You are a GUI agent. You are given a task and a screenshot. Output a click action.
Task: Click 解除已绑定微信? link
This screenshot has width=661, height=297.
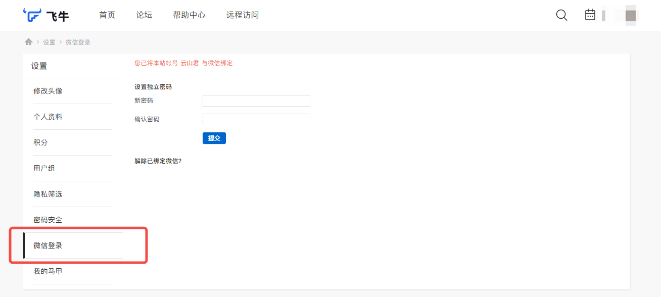pos(158,161)
